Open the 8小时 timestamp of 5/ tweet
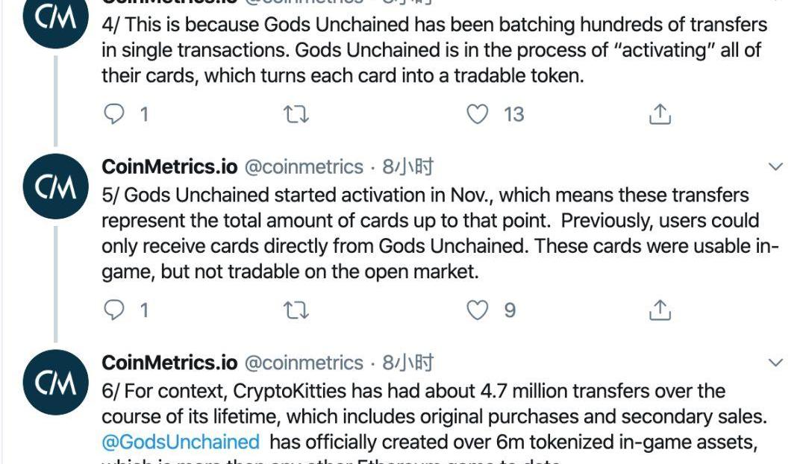The height and width of the screenshot is (464, 806). (407, 167)
